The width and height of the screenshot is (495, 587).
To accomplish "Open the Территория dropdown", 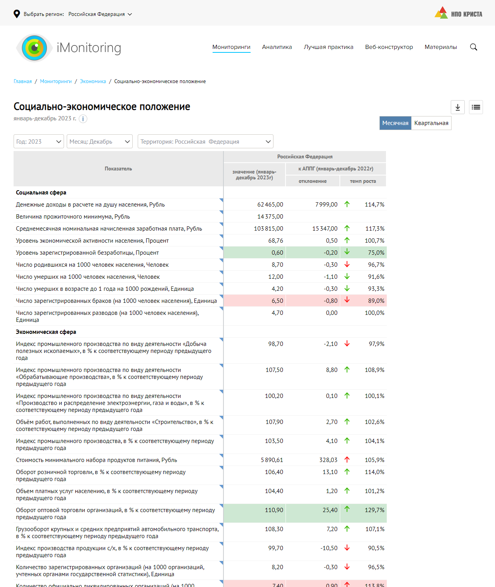I will 205,141.
